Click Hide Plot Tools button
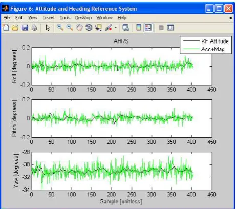The width and height of the screenshot is (238, 209). click(161, 27)
